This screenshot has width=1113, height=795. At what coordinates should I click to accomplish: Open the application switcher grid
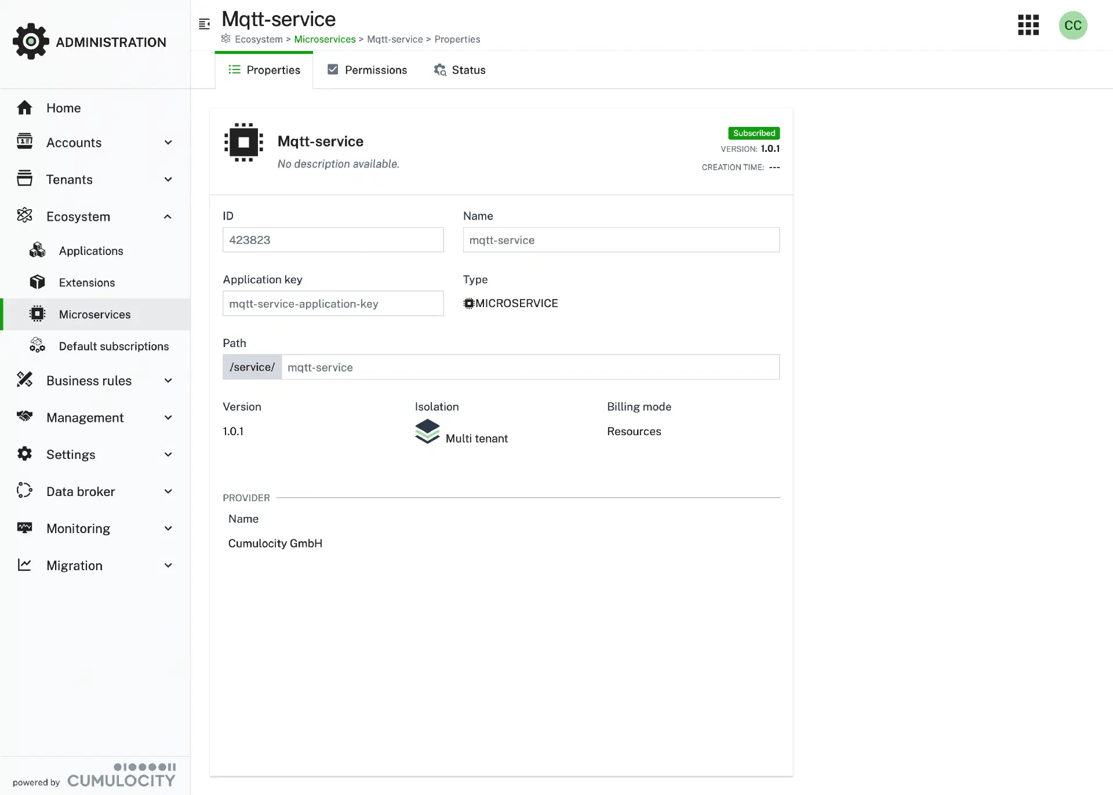[1028, 25]
